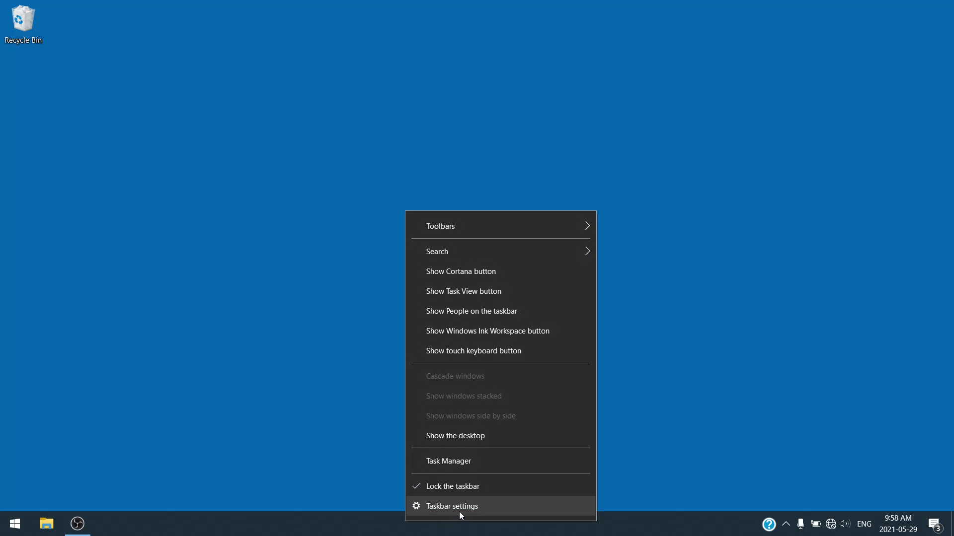The image size is (954, 536).
Task: Choose Show the desktop menu entry
Action: click(455, 436)
